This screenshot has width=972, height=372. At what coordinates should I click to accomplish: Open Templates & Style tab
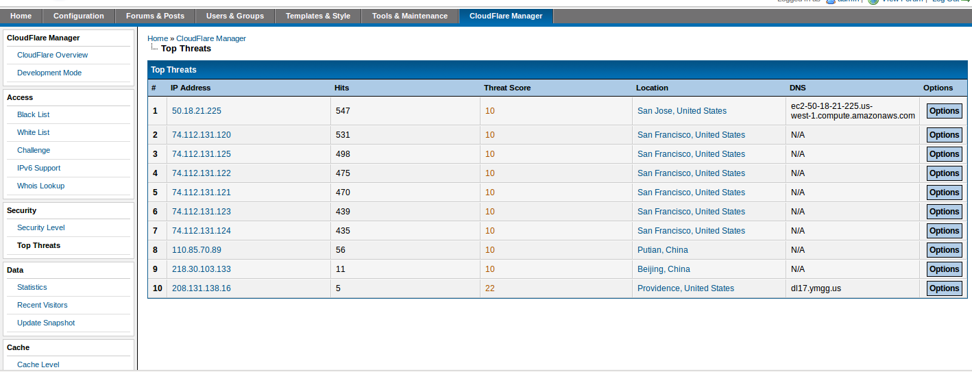click(318, 16)
